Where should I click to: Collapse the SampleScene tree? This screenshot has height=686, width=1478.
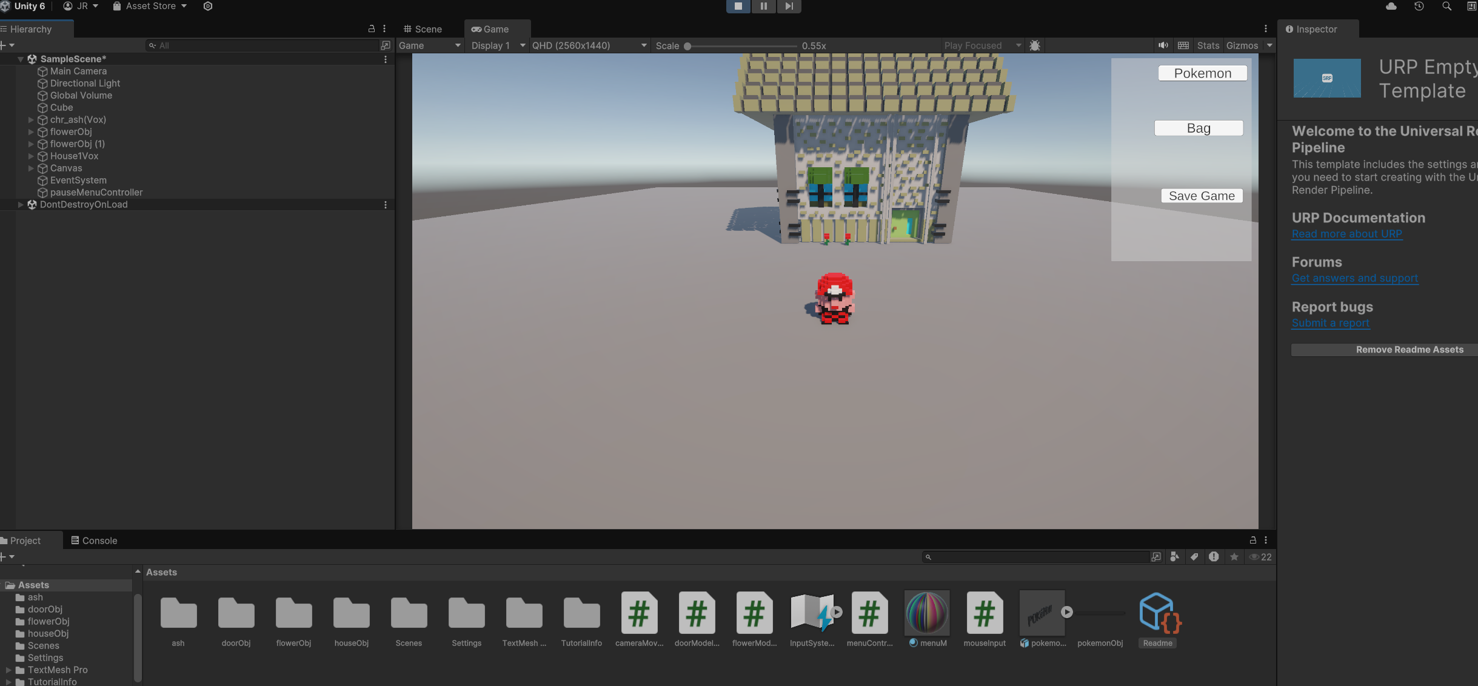(21, 59)
